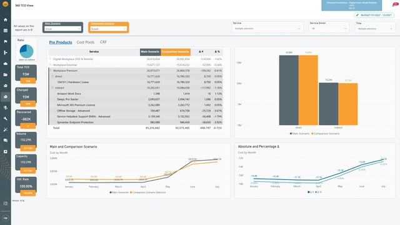This screenshot has width=400, height=225.
Task: Click the branch connector icon in sidebar
Action: coord(6,52)
